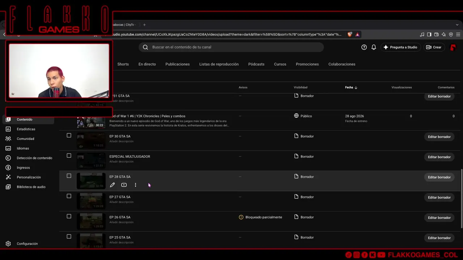463x260 pixels.
Task: Toggle the browser sidebar panel icon
Action: click(x=429, y=34)
